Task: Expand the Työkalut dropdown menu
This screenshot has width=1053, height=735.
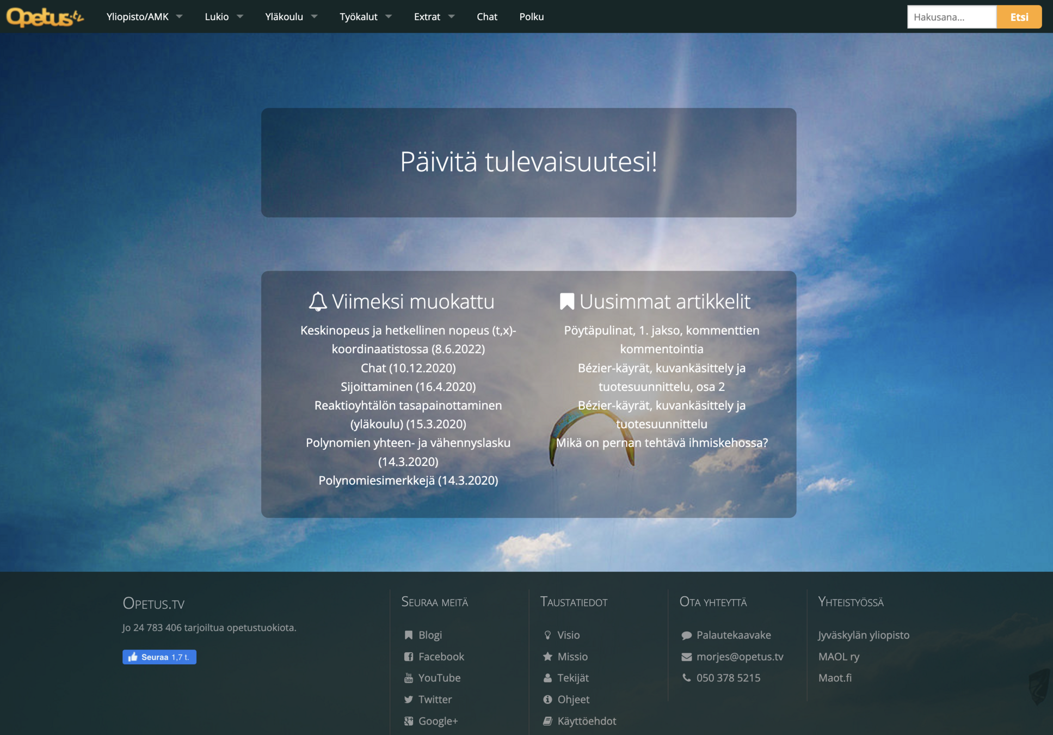Action: click(x=365, y=17)
